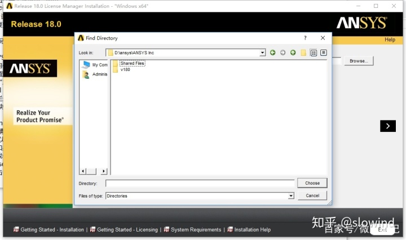Open the Look in path dropdown

263,53
